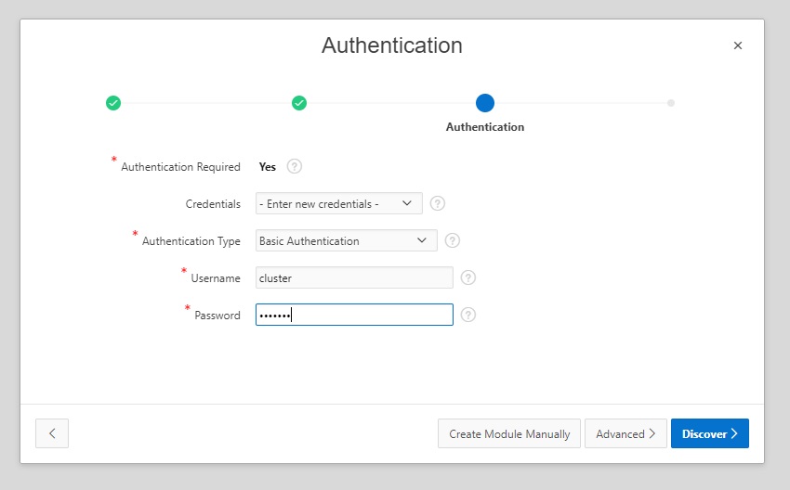
Task: Click the Password label text
Action: point(217,316)
